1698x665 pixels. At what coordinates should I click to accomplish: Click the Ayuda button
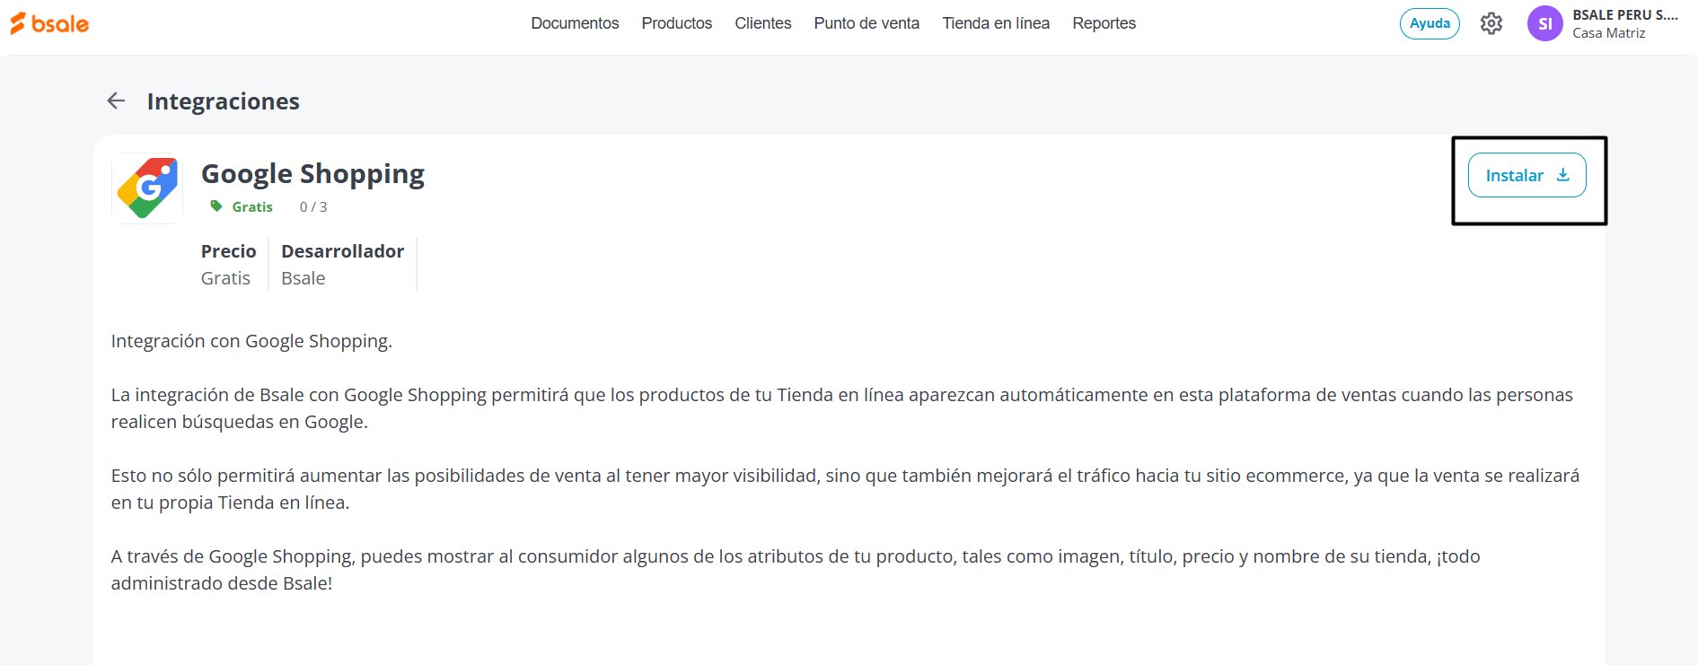click(1430, 23)
